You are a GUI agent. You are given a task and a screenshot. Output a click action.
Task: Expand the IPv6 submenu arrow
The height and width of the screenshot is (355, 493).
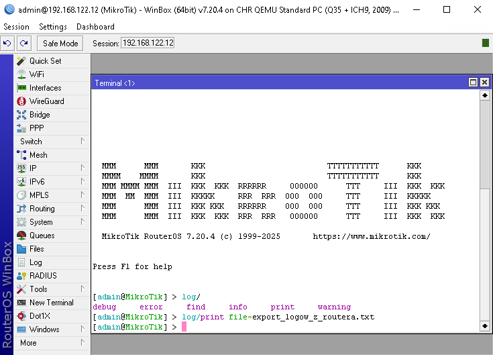click(x=83, y=181)
